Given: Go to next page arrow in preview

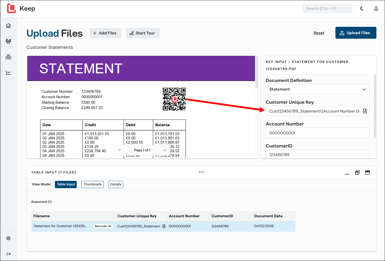Looking at the screenshot, I should (x=164, y=150).
